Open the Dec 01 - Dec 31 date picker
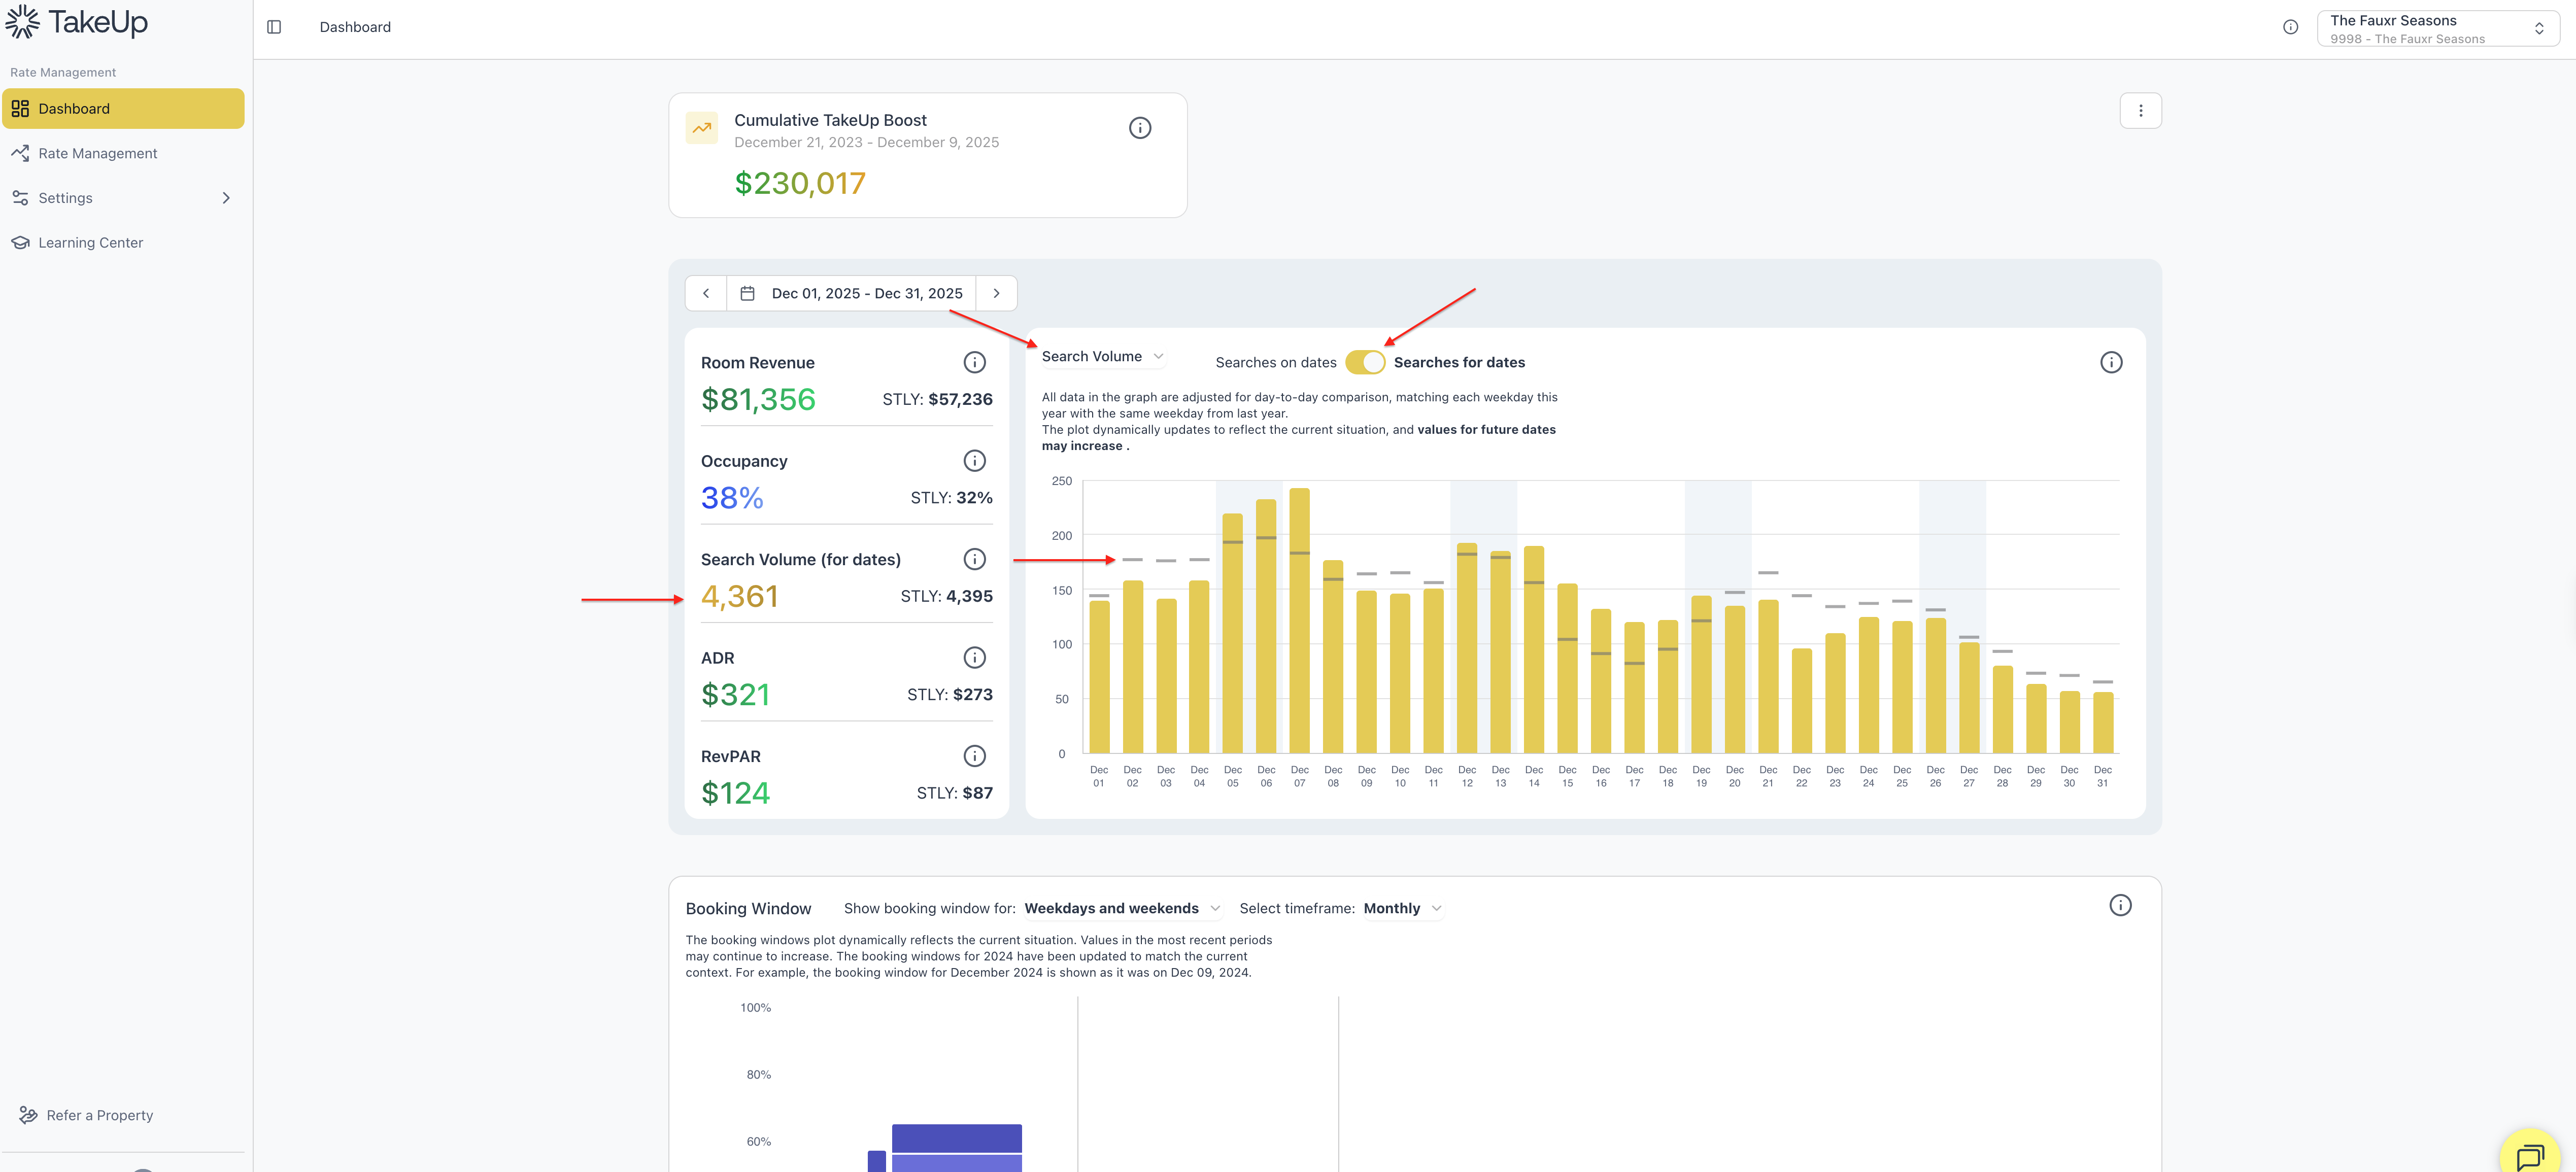This screenshot has width=2576, height=1172. (x=851, y=293)
